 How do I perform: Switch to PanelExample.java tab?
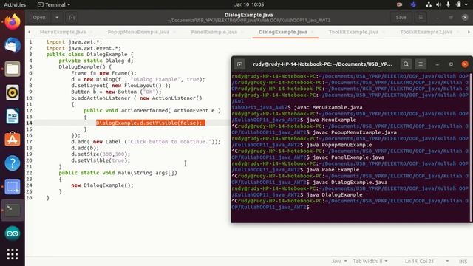[214, 32]
